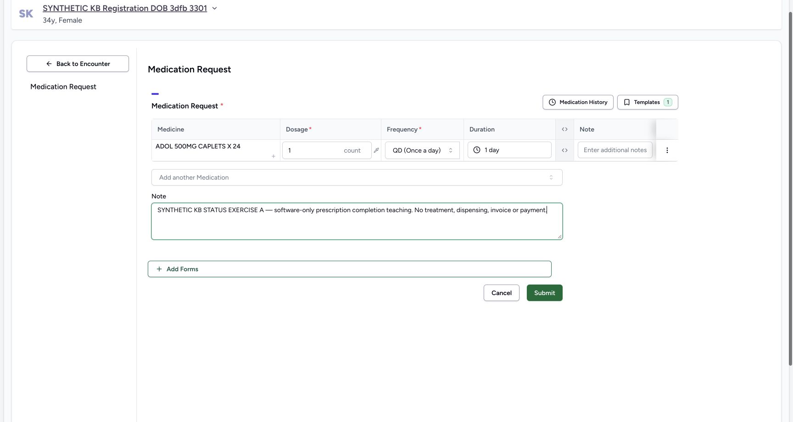Click ADOL 500MG CAPLETS X 24 text

[x=198, y=146]
